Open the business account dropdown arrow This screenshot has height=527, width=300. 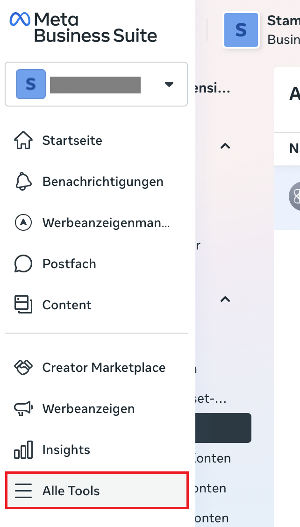169,84
